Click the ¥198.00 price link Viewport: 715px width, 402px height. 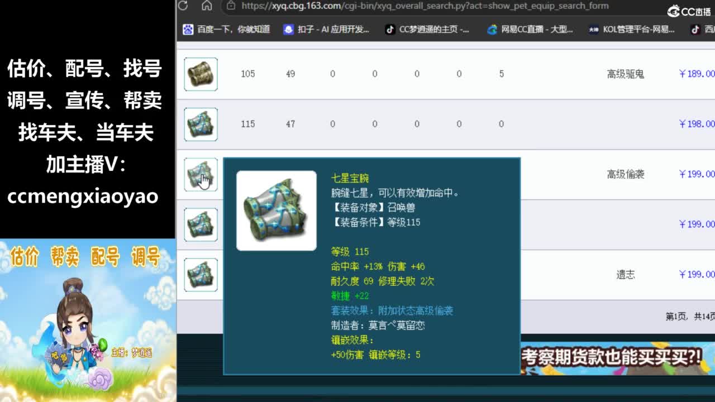[697, 124]
